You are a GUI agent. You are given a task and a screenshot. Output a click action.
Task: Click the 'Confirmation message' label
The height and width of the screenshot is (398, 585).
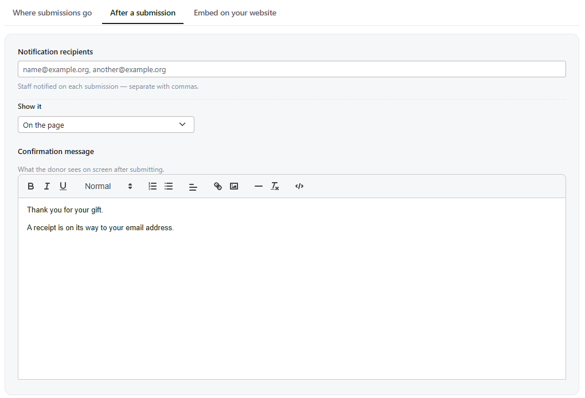[56, 151]
